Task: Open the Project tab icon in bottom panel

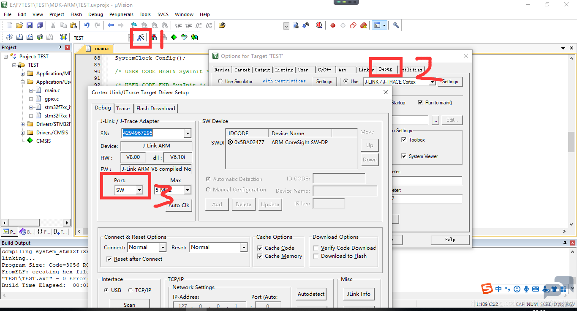Action: pyautogui.click(x=9, y=232)
